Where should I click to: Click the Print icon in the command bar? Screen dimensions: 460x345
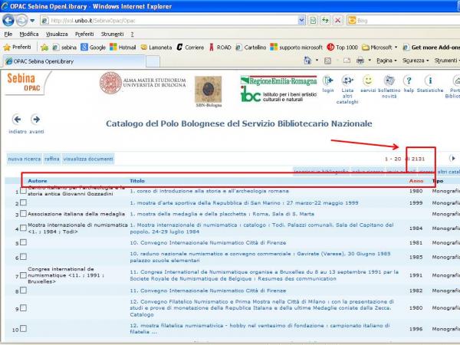tap(360, 61)
